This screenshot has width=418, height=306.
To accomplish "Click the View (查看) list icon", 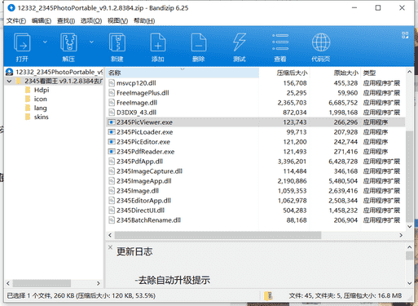I will click(280, 42).
